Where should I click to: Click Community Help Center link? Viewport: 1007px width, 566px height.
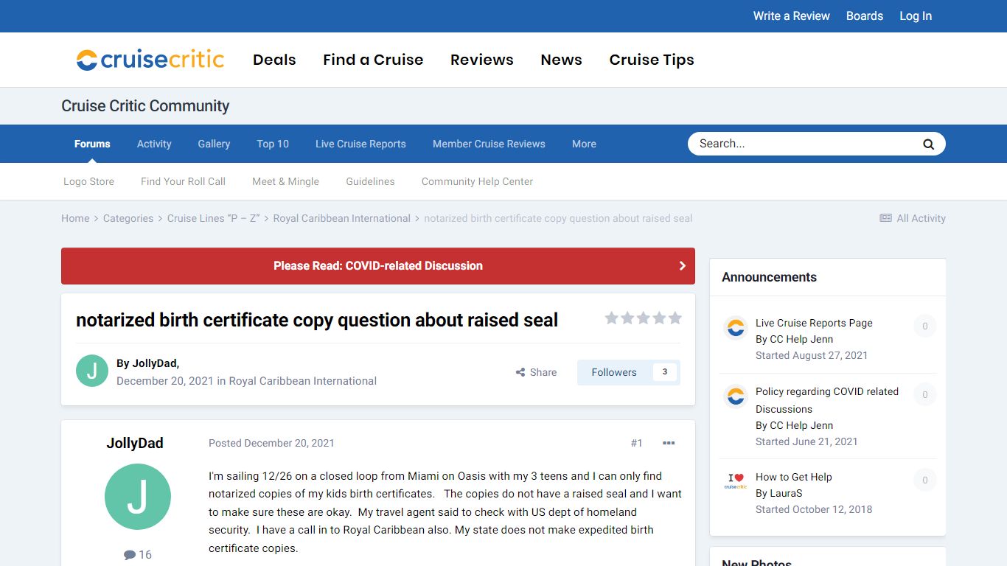click(x=477, y=181)
